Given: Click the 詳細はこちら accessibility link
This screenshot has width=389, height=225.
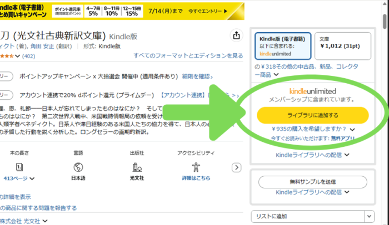Looking at the screenshot, I should [196, 178].
